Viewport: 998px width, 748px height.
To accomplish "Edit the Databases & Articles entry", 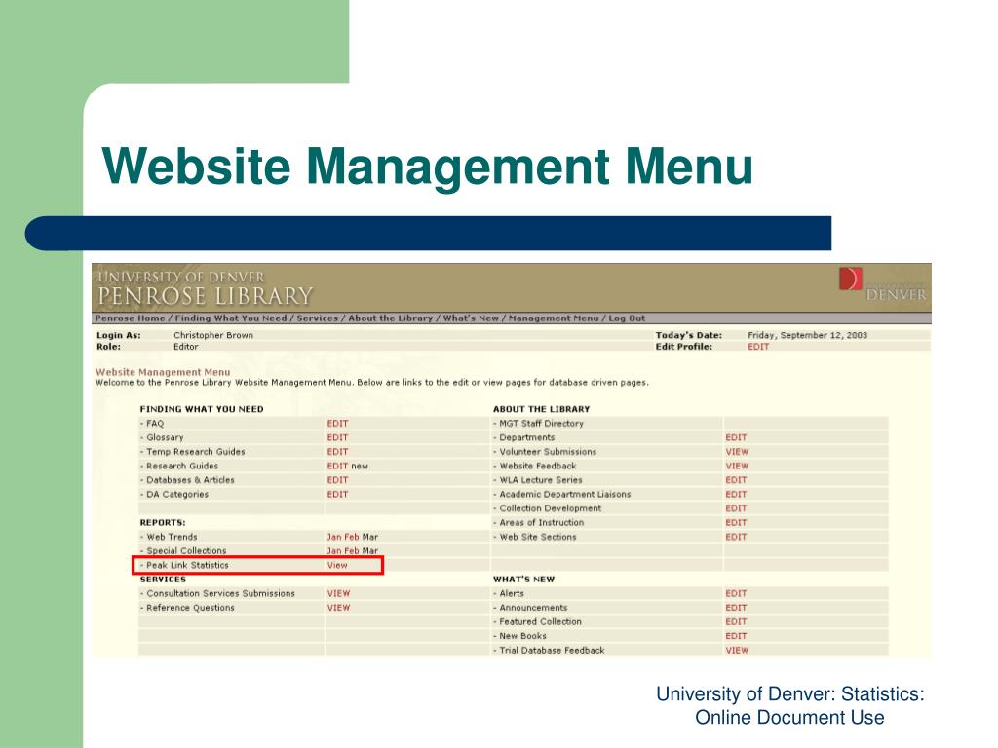I will (337, 480).
